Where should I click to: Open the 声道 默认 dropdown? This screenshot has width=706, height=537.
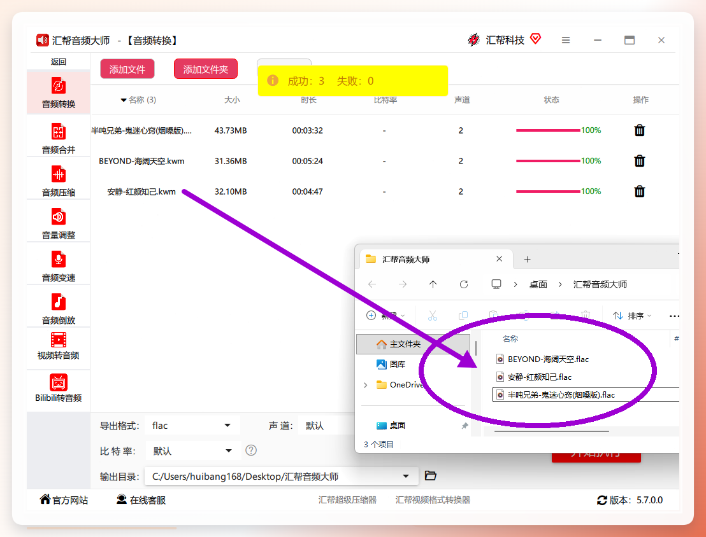[x=326, y=426]
